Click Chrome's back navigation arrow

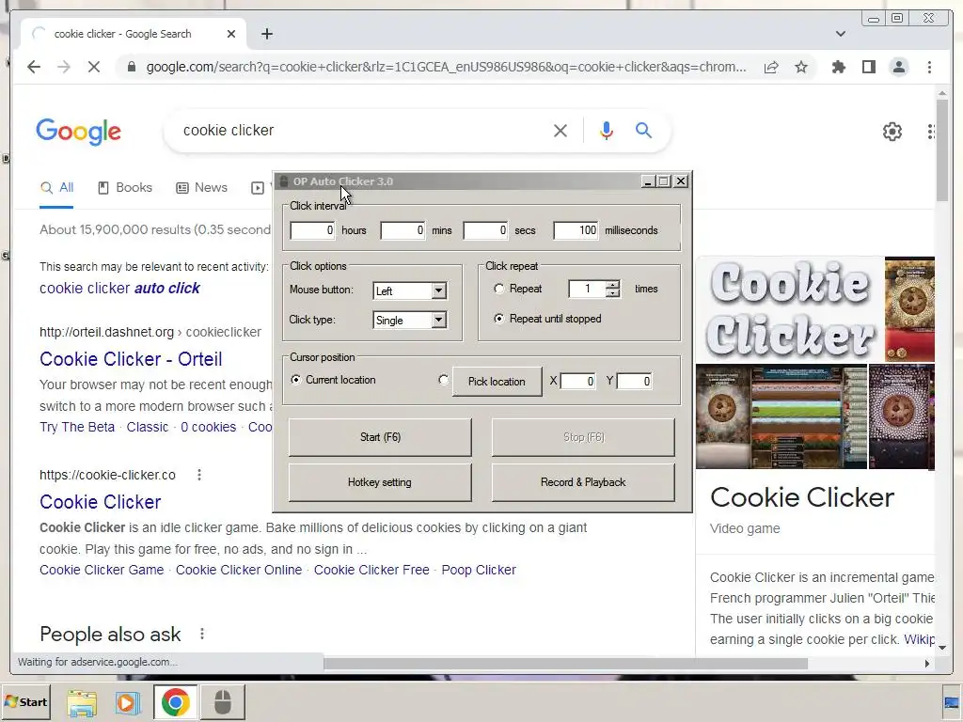(34, 67)
